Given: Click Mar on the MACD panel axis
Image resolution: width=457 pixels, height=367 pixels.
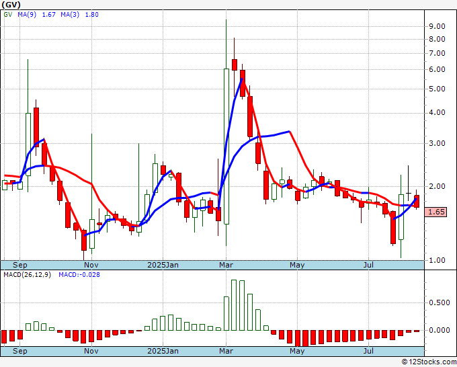Looking at the screenshot, I should click(x=226, y=351).
